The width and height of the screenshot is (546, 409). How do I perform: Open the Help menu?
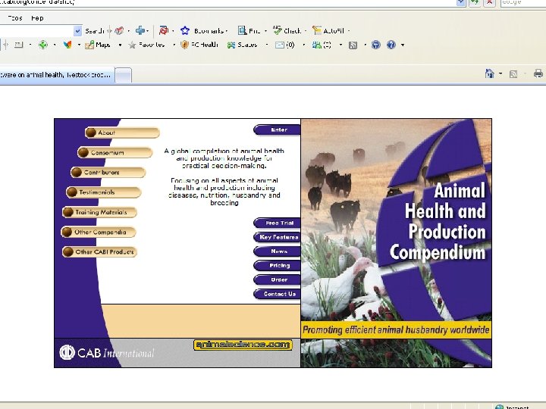37,18
